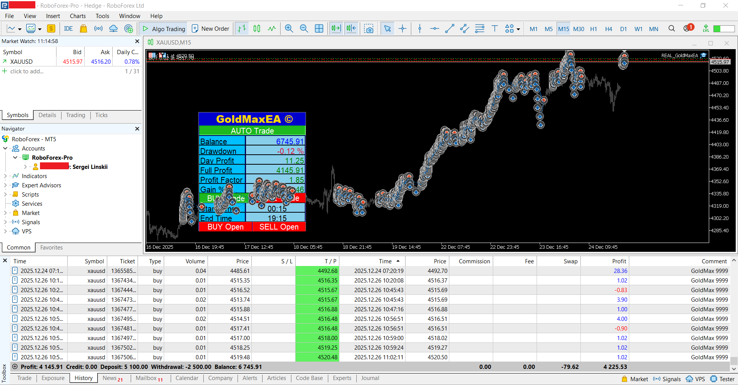Viewport: 738px width, 385px height.
Task: Close the Navigator panel
Action: coord(137,129)
